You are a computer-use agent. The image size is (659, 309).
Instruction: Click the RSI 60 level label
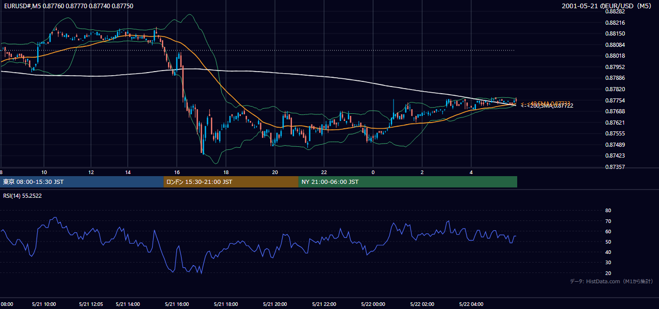point(608,231)
